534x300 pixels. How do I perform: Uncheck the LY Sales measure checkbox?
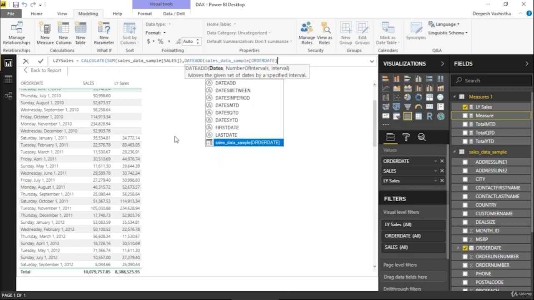click(x=465, y=107)
